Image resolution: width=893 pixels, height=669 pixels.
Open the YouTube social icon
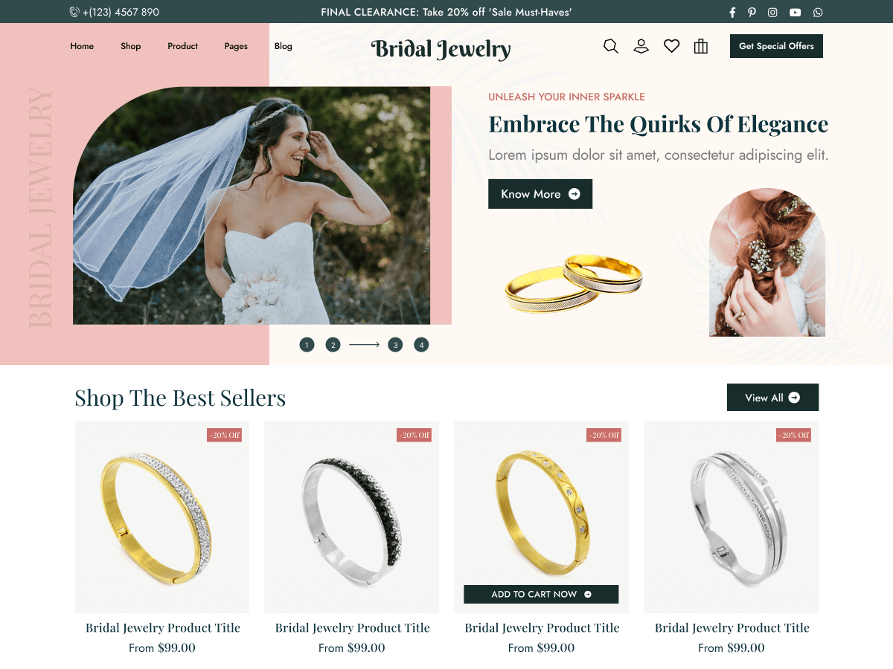(x=796, y=12)
